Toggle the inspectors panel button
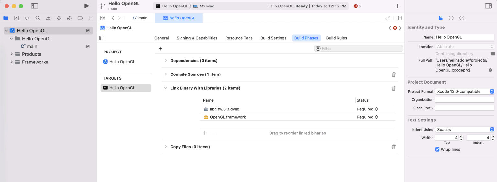 488,6
